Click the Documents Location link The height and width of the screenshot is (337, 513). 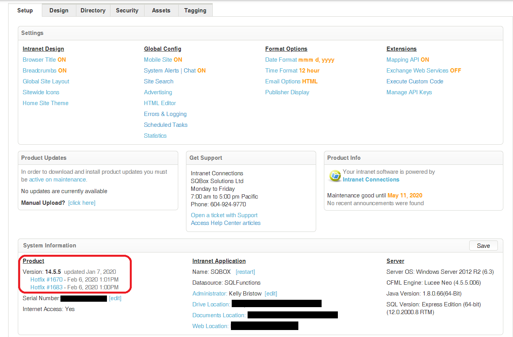(x=219, y=315)
